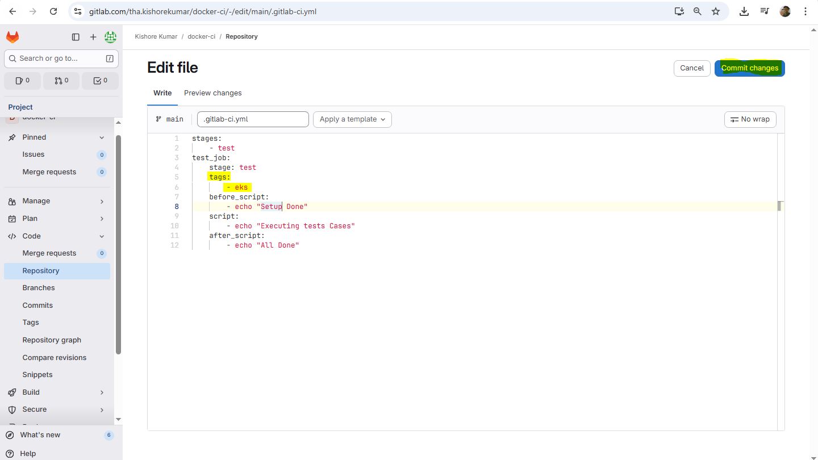
Task: Open Branches in the sidebar
Action: click(x=39, y=288)
